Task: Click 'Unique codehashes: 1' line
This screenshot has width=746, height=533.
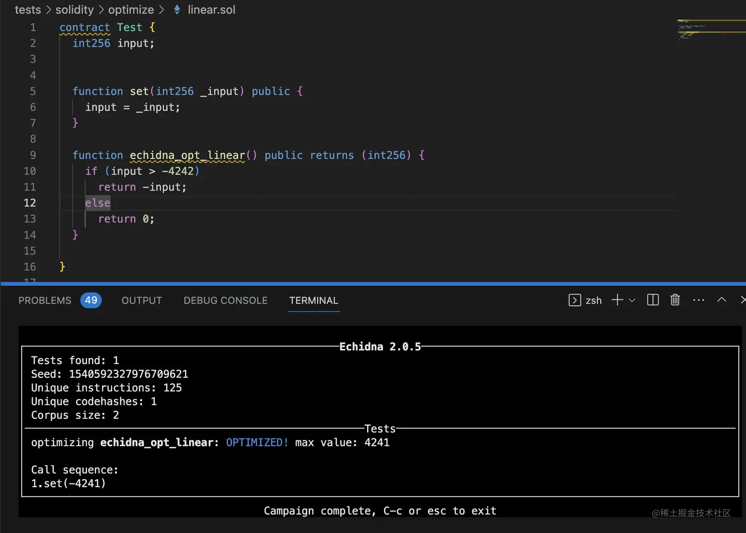Action: pos(94,401)
